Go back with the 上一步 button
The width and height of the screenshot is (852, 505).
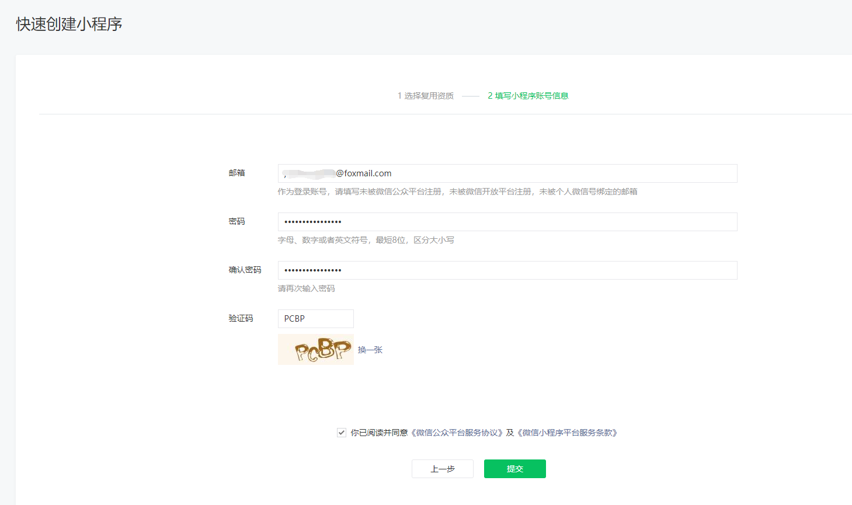[442, 469]
